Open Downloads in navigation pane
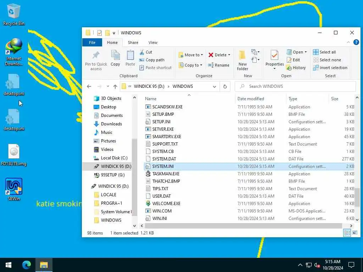 108,124
